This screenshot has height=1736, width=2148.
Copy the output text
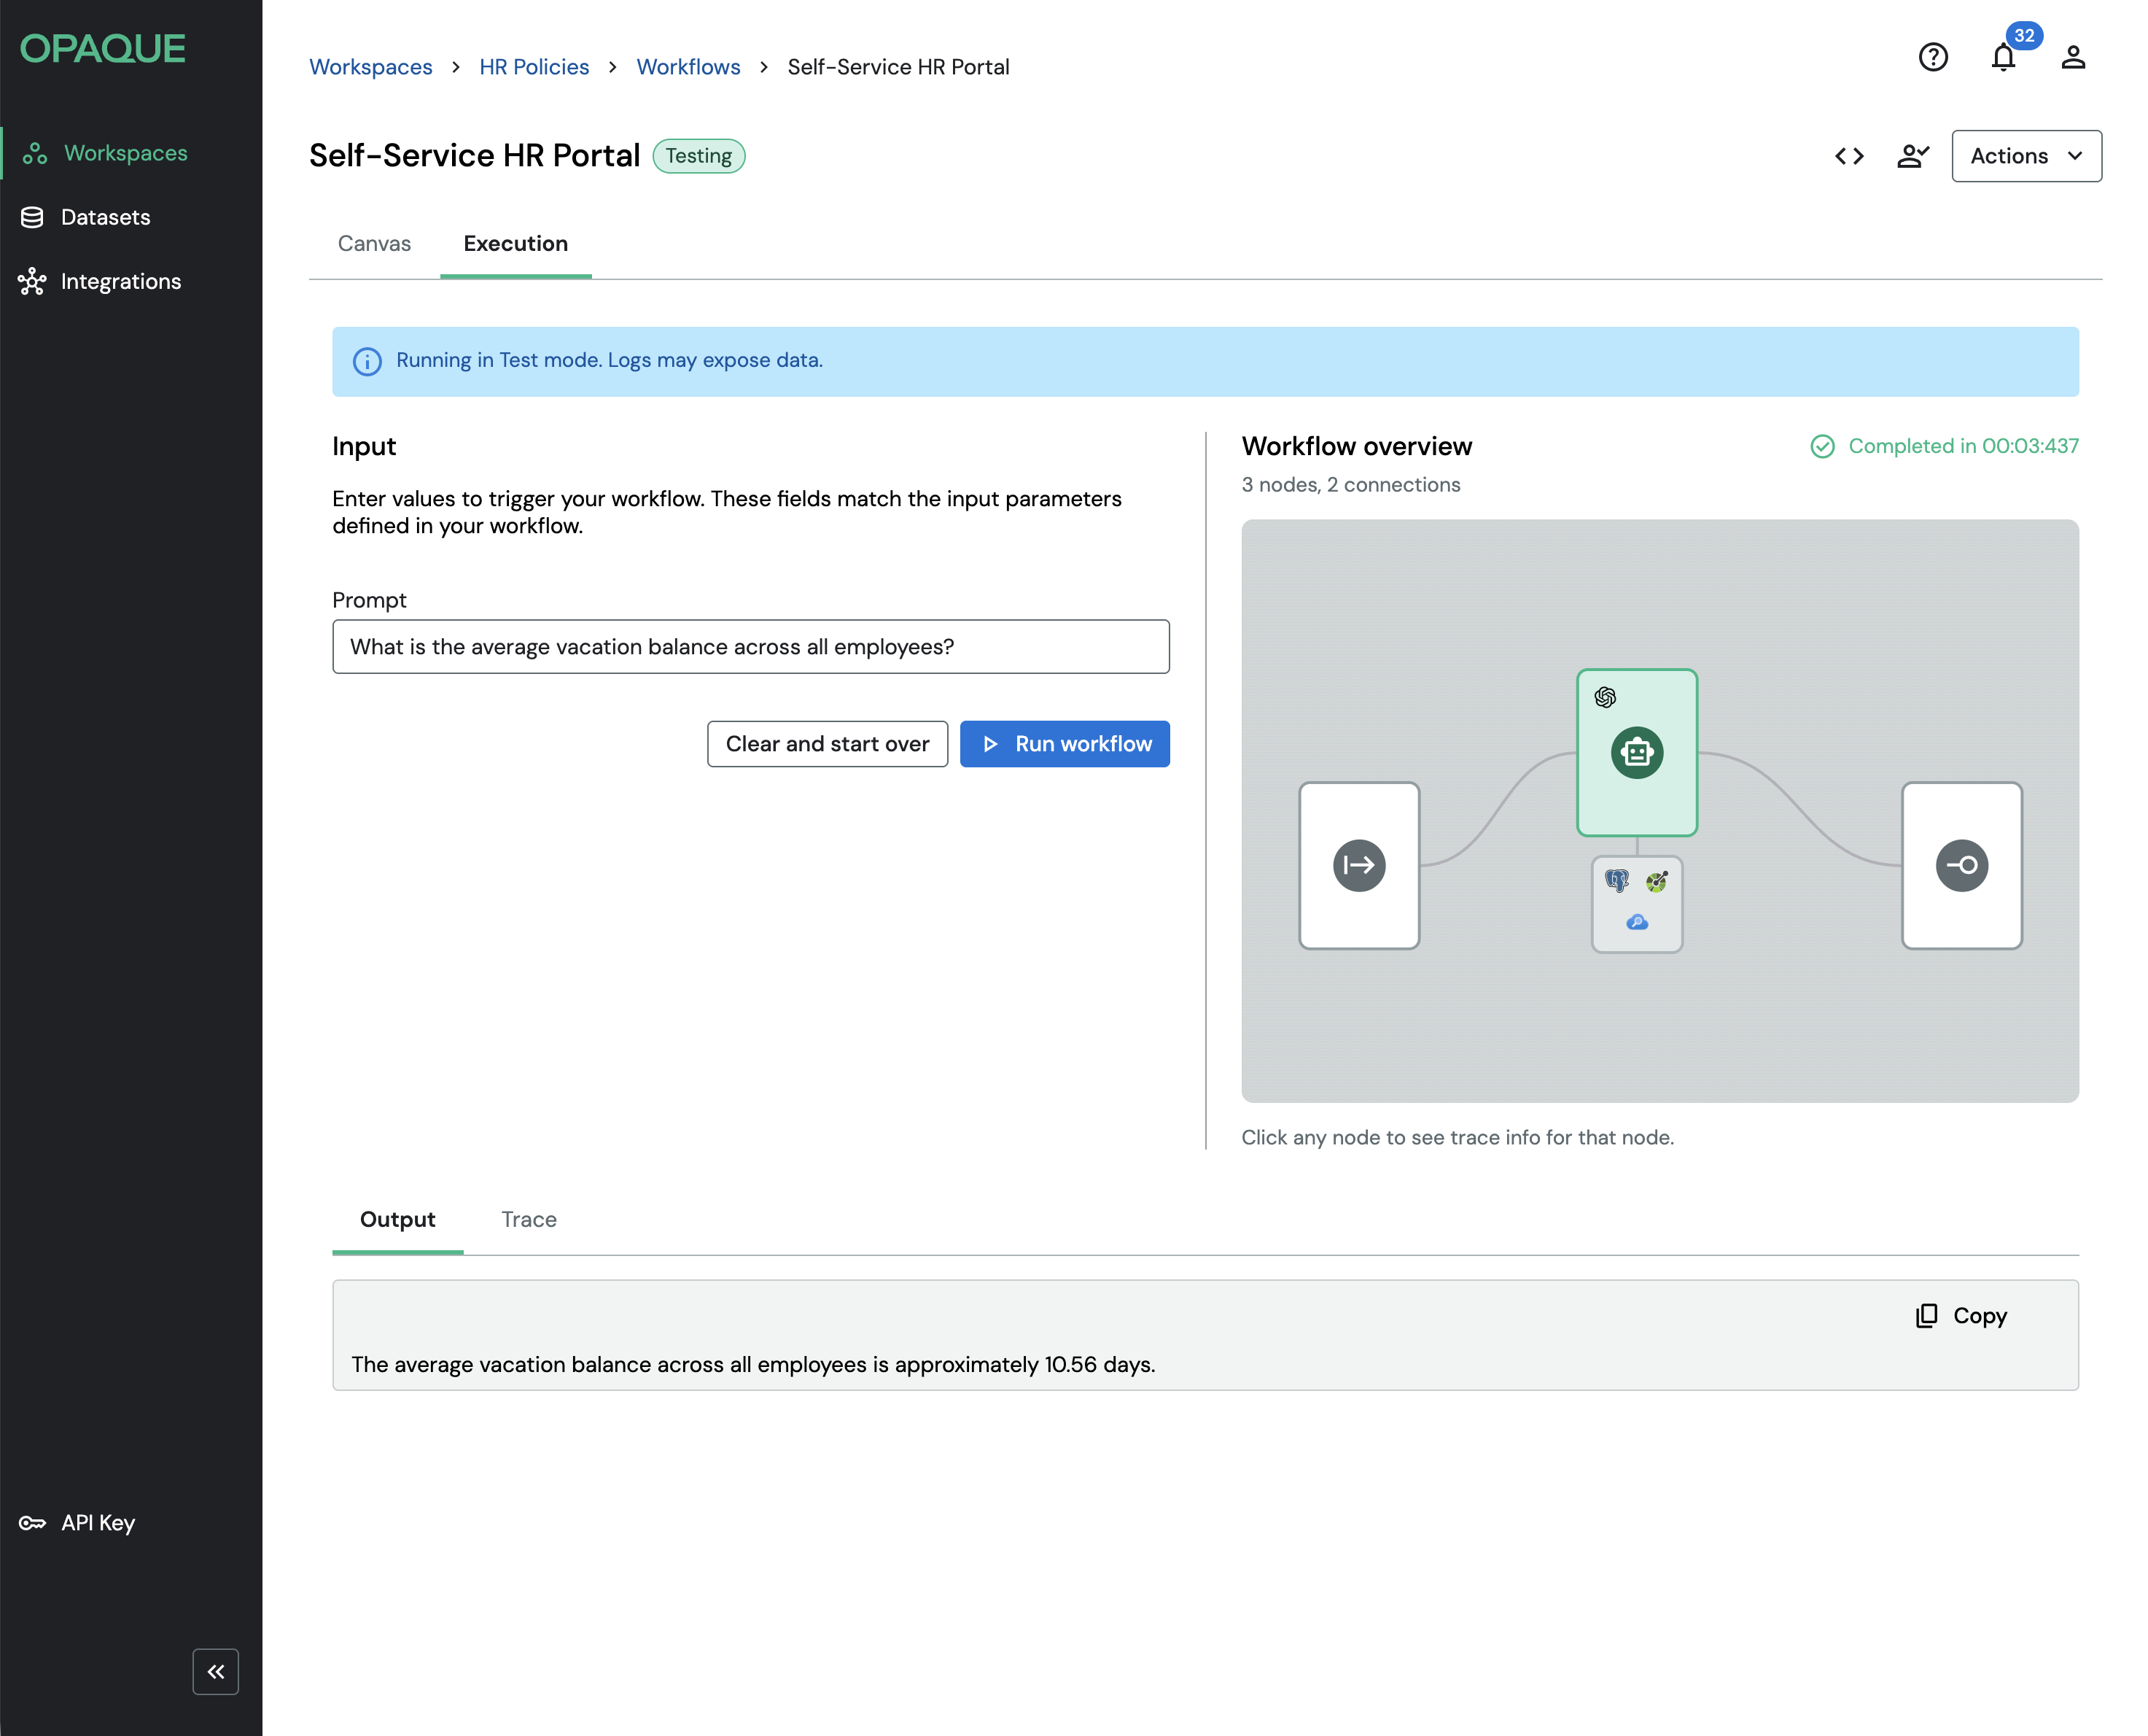click(1961, 1316)
